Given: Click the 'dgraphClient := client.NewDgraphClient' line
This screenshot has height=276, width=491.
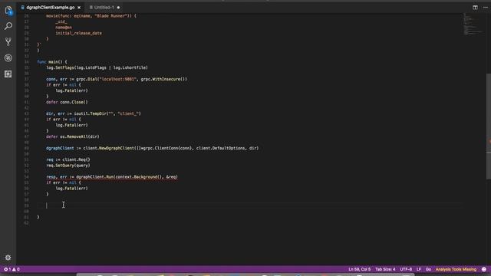Looking at the screenshot, I should [x=152, y=148].
